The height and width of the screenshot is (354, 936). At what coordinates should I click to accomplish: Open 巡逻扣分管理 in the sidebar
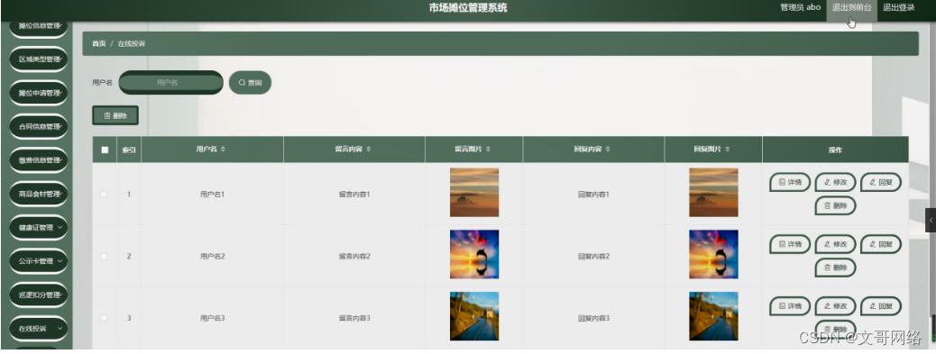click(39, 295)
